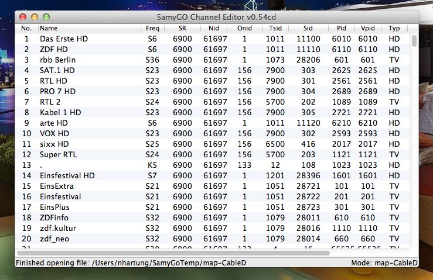This screenshot has height=280, width=433.
Task: Select the PRO 7 HD channel
Action: [58, 91]
